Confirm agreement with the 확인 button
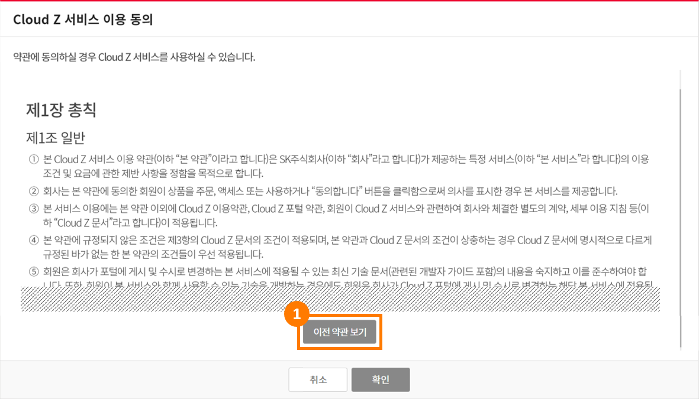This screenshot has height=399, width=699. point(380,379)
